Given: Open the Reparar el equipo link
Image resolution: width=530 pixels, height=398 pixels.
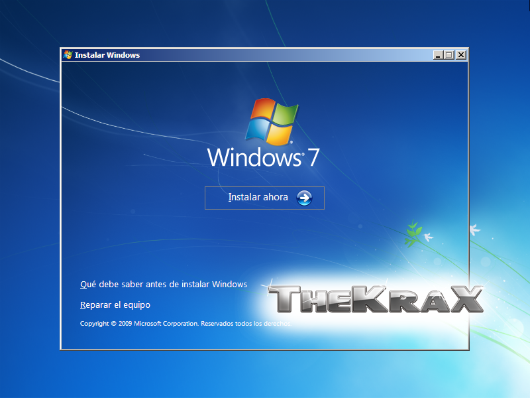Looking at the screenshot, I should click(x=115, y=305).
